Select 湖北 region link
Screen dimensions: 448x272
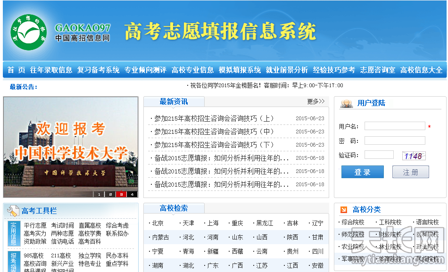click(188, 266)
